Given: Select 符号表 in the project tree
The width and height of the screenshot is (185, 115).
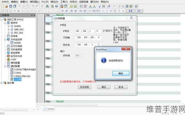Looking at the screenshot, I should tap(14, 36).
